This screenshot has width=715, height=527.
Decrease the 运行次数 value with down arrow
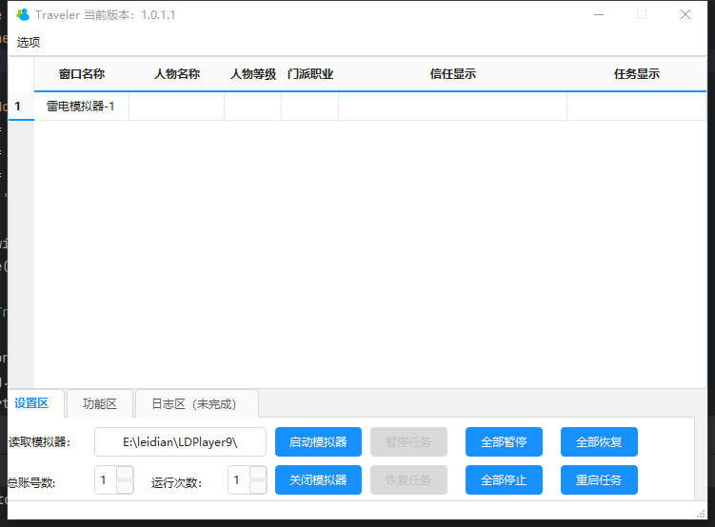tap(258, 487)
